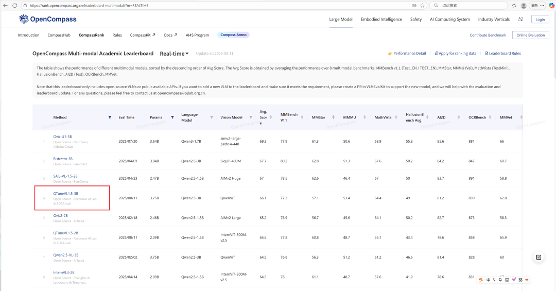Image resolution: width=556 pixels, height=291 pixels.
Task: Click the Login button
Action: 540,19
